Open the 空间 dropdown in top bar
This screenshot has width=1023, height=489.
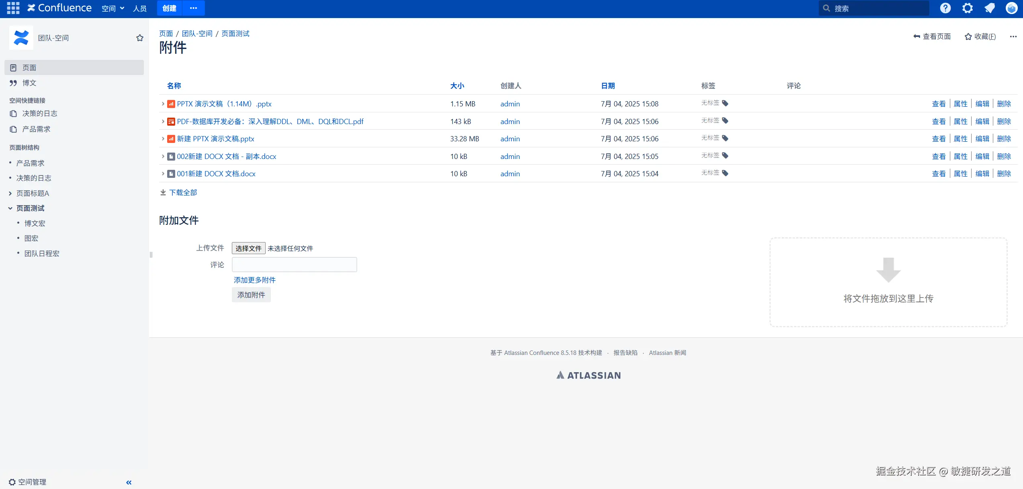[x=113, y=8]
